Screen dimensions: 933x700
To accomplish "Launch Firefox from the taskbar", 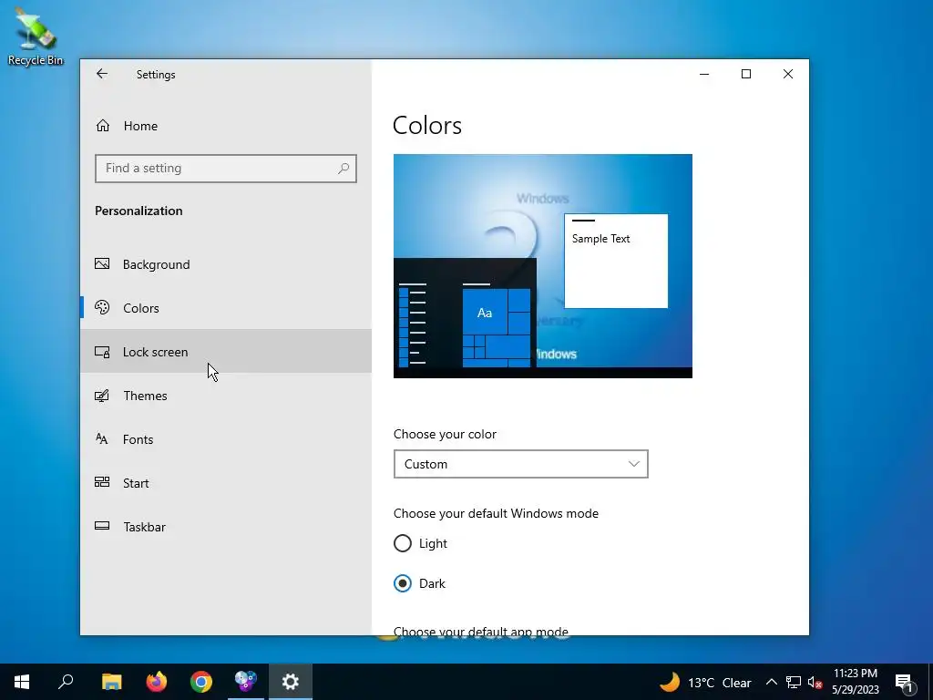I will click(157, 682).
